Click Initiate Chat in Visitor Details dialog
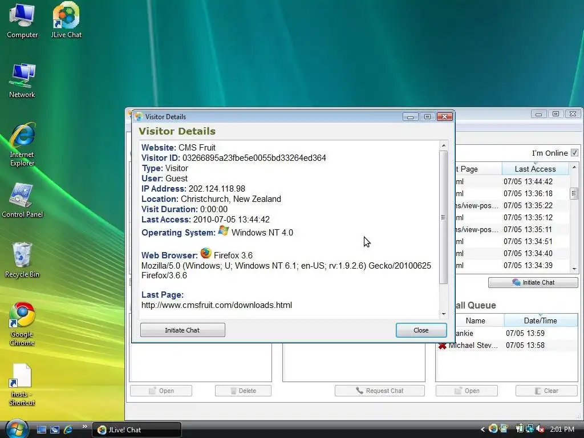Screen dimensions: 584x438 tap(182, 330)
